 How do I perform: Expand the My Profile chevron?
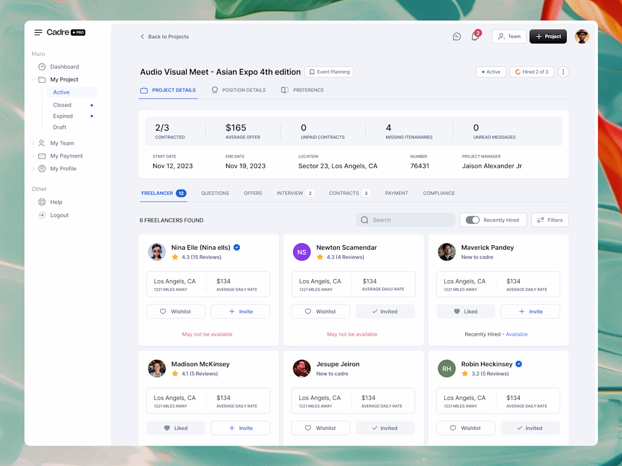pos(33,168)
